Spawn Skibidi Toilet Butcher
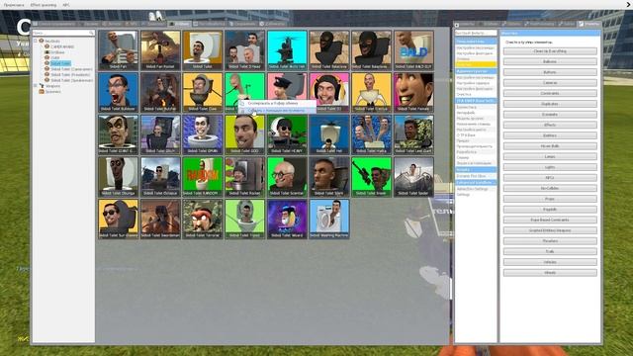Viewport: 633px width, 356px height. [x=160, y=92]
